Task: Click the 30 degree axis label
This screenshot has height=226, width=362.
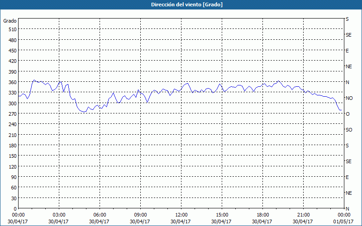Action: (14, 198)
